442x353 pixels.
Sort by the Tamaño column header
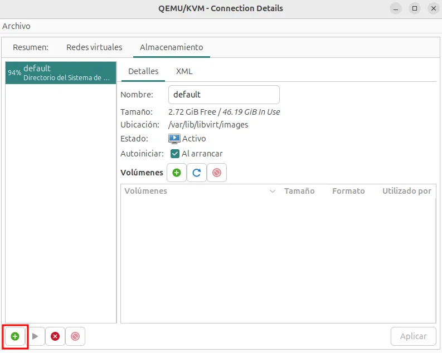pos(299,191)
